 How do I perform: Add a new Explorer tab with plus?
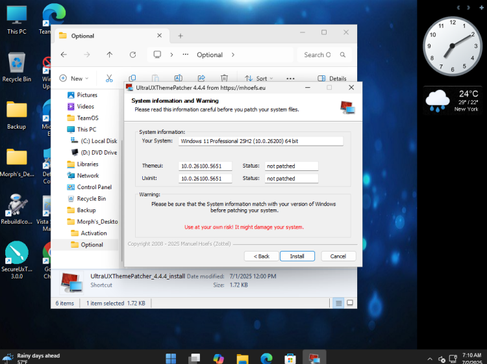tap(181, 36)
